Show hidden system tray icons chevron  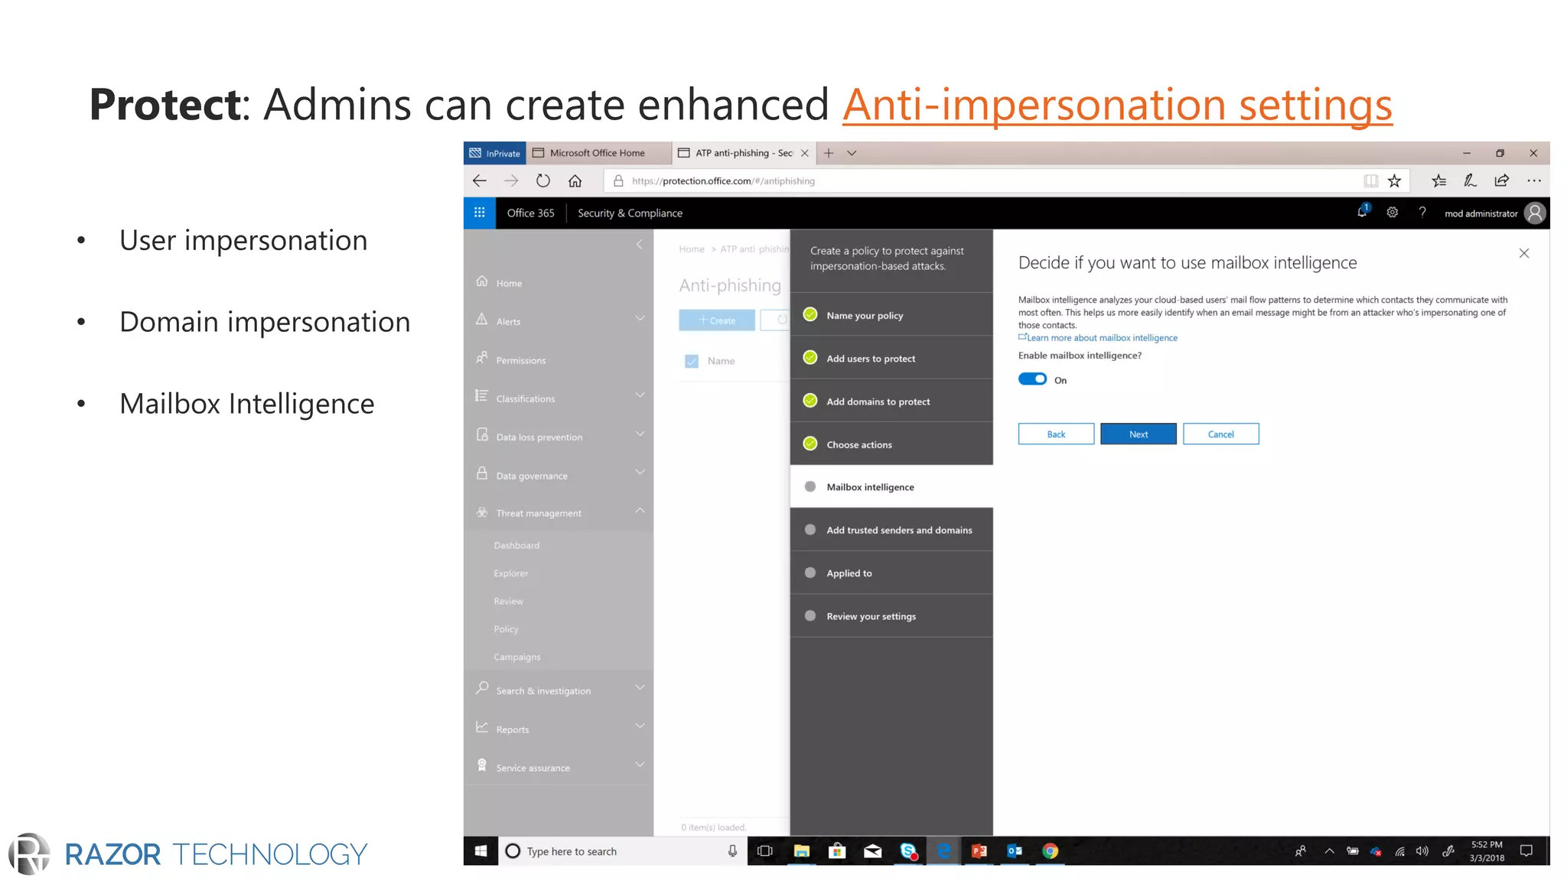click(x=1329, y=850)
